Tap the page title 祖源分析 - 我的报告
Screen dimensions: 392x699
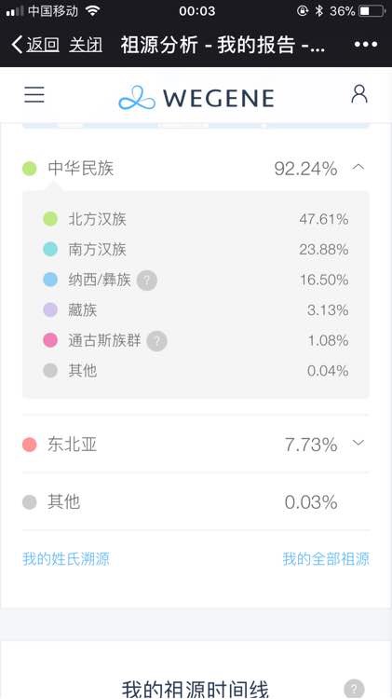[x=223, y=45]
